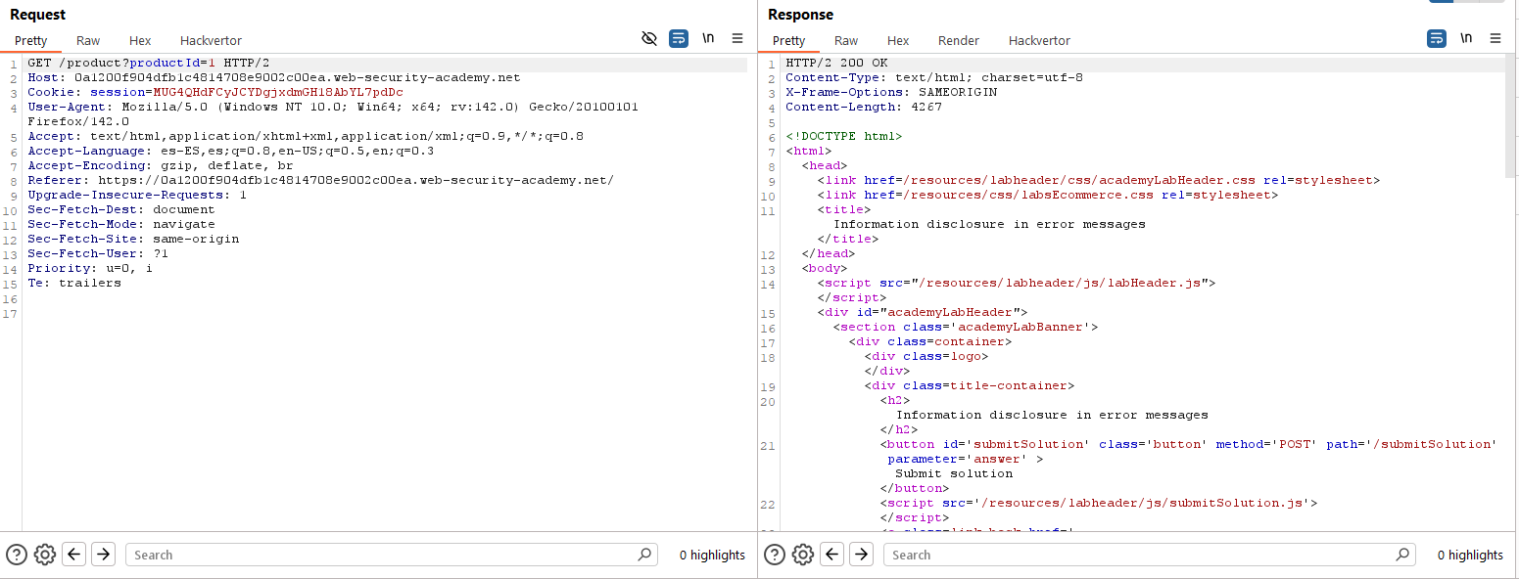Screen dimensions: 1519x579
Task: Click the Request search input field
Action: 382,555
